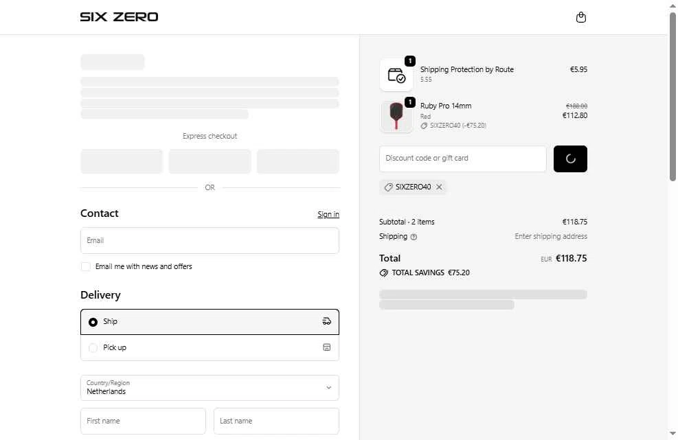Click the Total Savings tag icon

(x=383, y=273)
